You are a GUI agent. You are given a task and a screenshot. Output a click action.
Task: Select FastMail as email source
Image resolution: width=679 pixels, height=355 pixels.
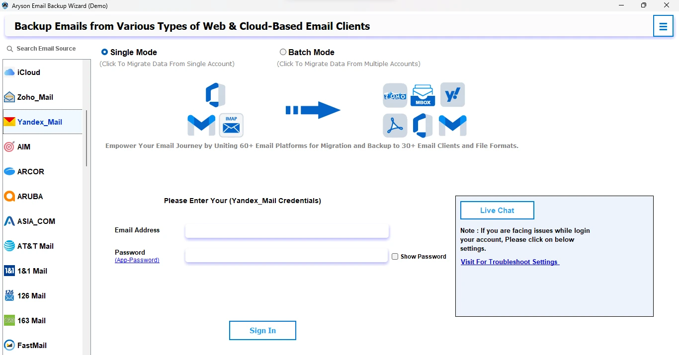(x=31, y=345)
